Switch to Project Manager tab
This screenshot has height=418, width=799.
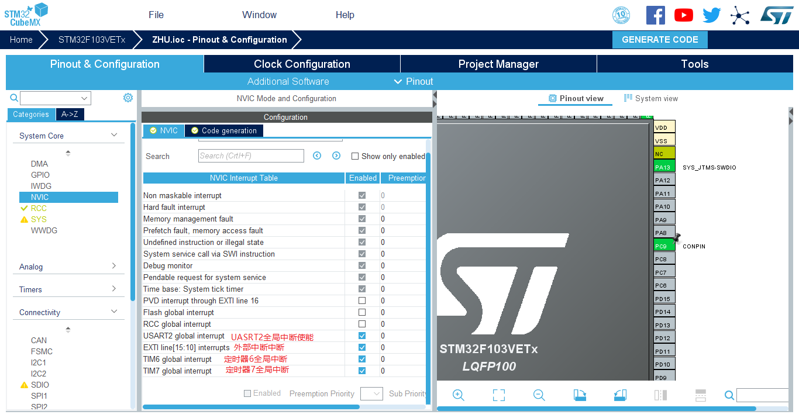(x=498, y=64)
